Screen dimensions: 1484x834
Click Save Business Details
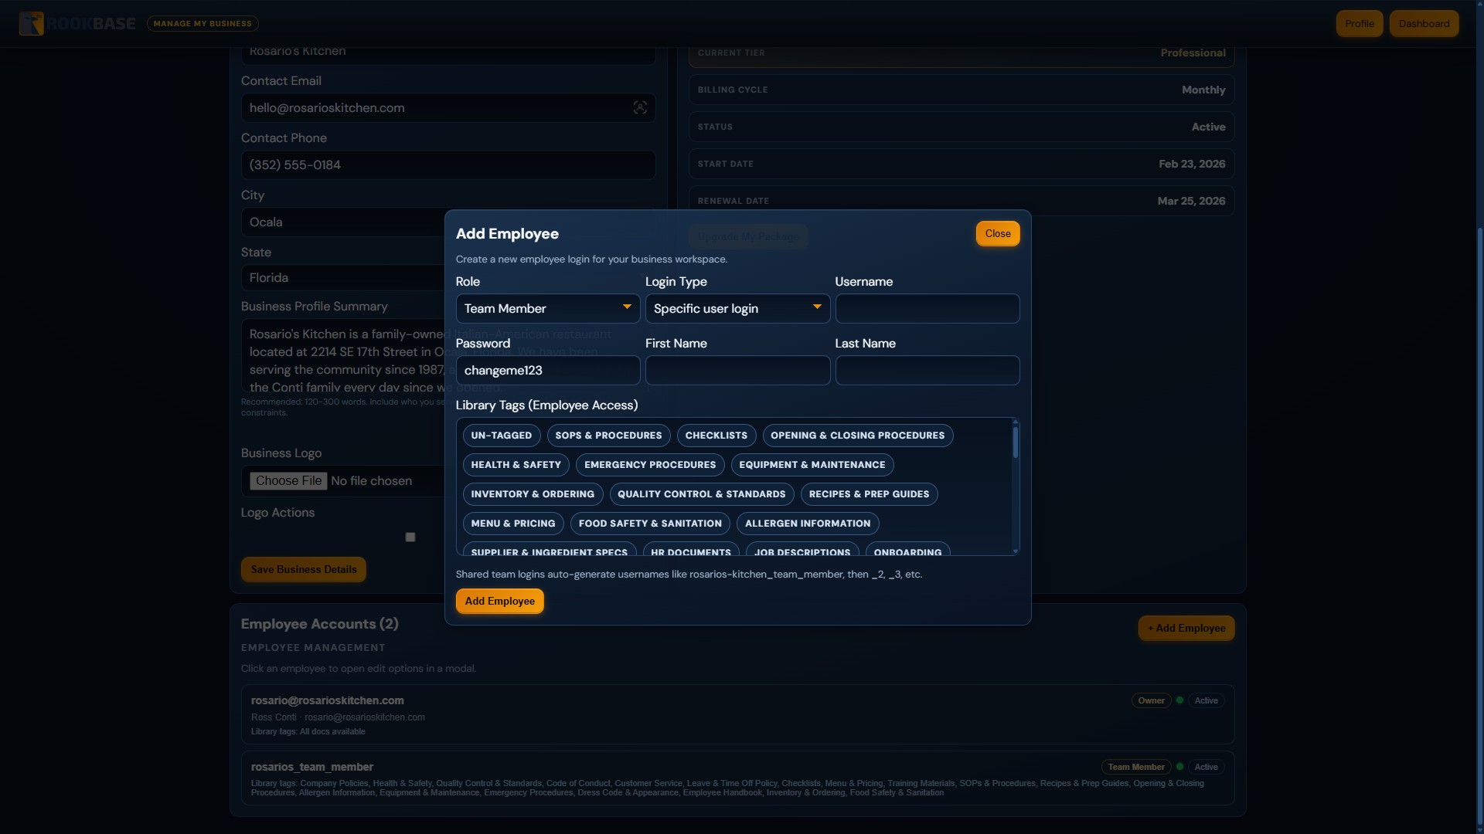click(303, 569)
